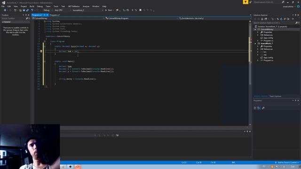This screenshot has height=169, width=301.
Task: Save the current file with Save icon
Action: pos(24,10)
